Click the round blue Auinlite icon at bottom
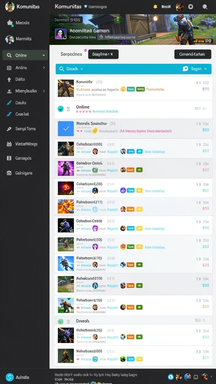The image size is (216, 384). 10,377
